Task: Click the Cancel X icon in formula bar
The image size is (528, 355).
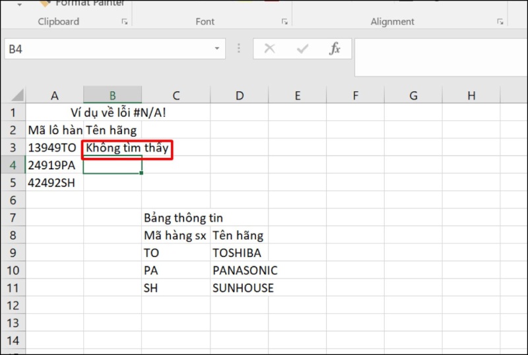Action: tap(269, 49)
